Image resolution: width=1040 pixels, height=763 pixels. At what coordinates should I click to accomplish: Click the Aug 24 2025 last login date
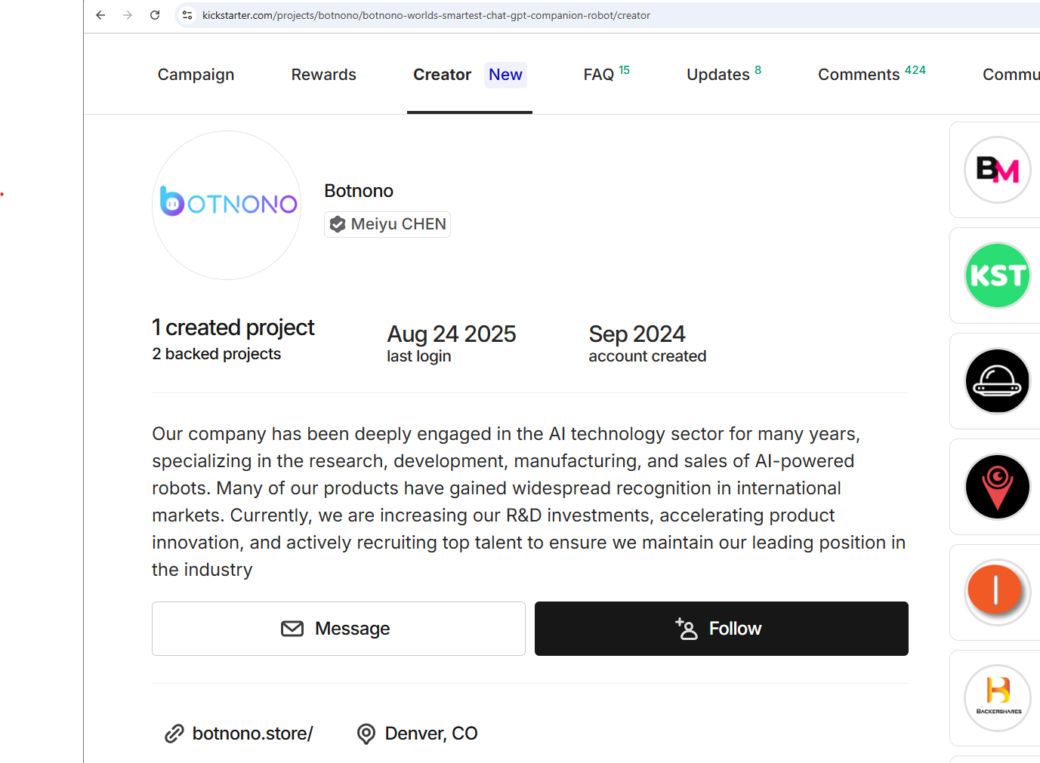[x=452, y=334]
